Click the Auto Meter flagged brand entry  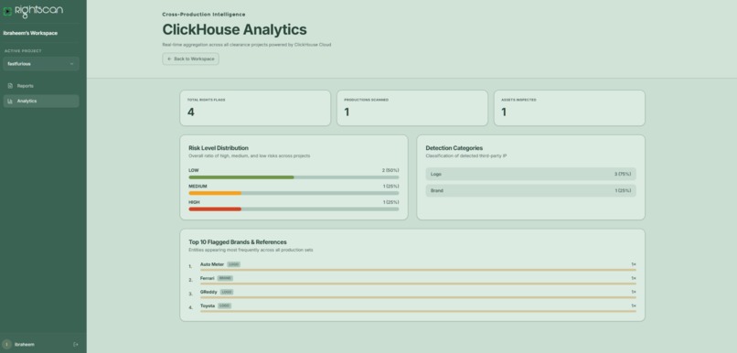click(212, 264)
